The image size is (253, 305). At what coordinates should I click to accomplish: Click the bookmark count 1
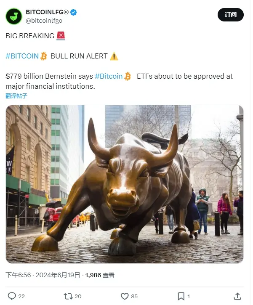(x=189, y=297)
